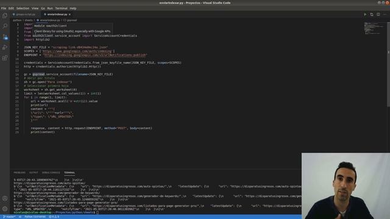390x219 pixels.
Task: Click ServiceAccountCredentials on the import line
Action: point(115,36)
